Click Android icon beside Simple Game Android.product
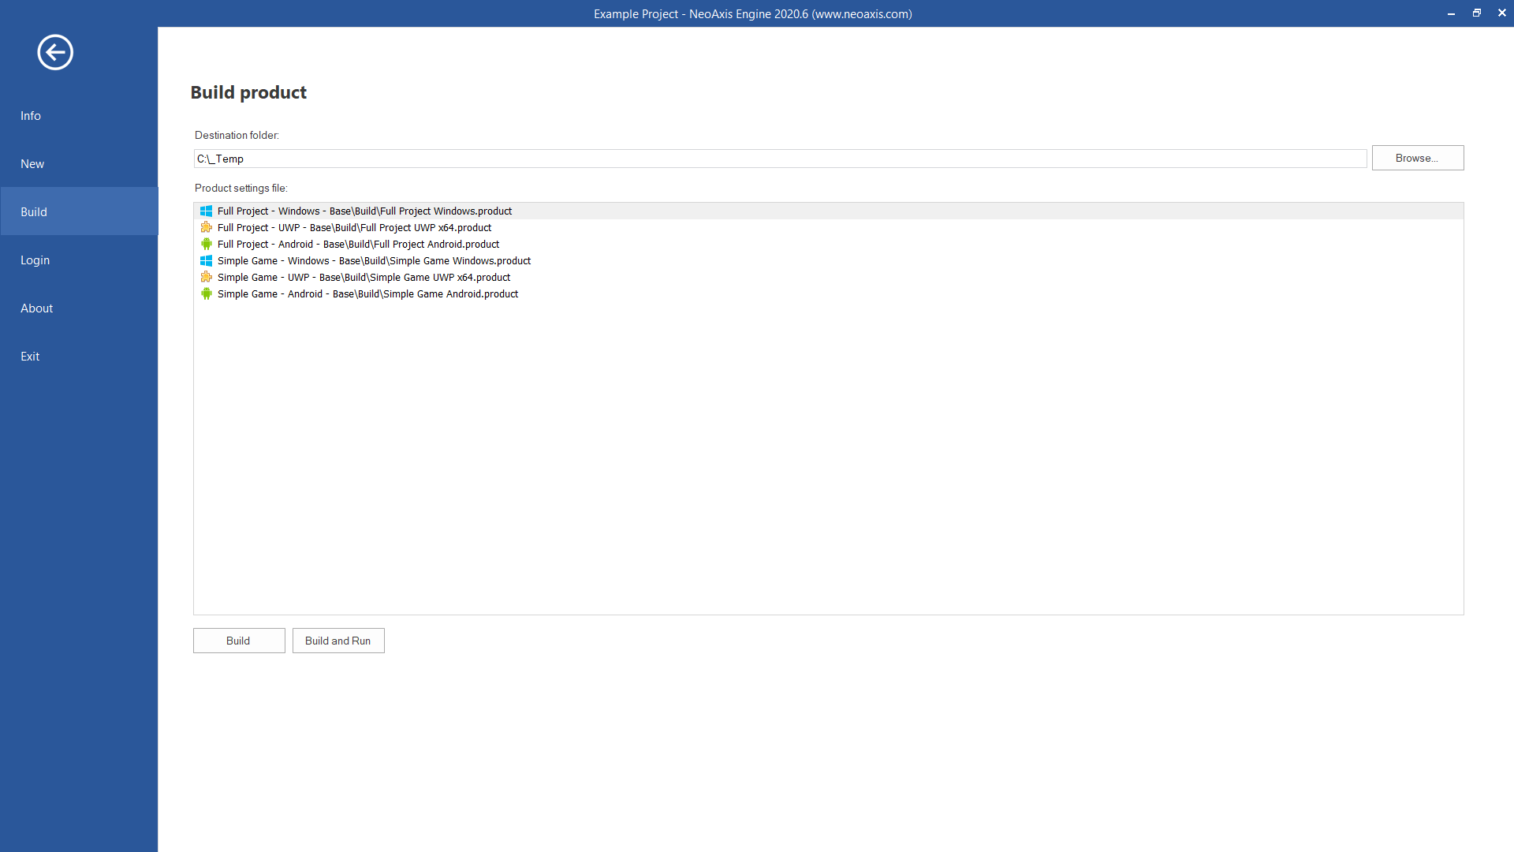The width and height of the screenshot is (1514, 852). point(206,294)
